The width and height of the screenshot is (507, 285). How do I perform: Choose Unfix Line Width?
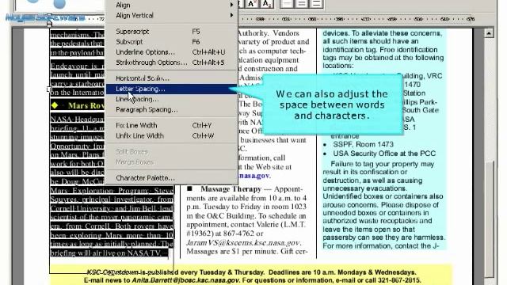coord(172,135)
